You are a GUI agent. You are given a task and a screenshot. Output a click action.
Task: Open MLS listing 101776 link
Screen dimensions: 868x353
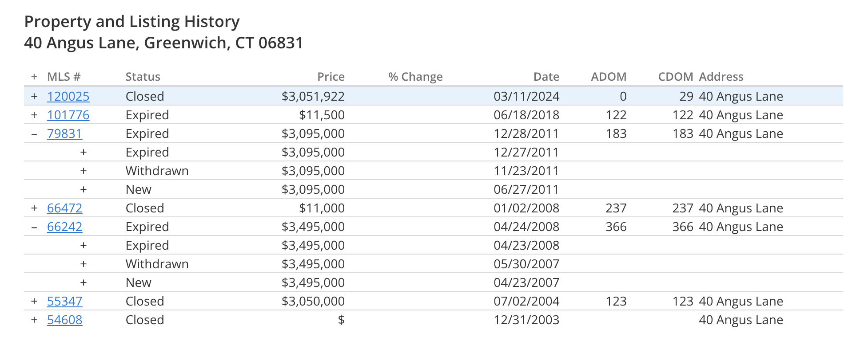click(68, 115)
